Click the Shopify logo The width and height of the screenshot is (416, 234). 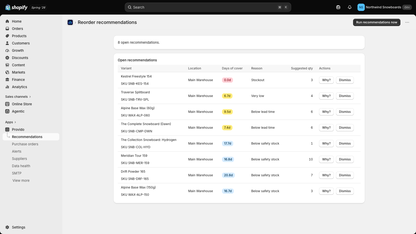pos(16,7)
